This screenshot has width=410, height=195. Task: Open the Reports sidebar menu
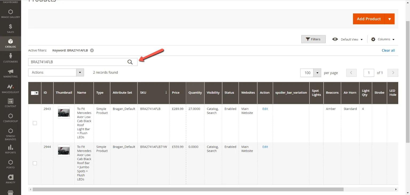(x=10, y=149)
